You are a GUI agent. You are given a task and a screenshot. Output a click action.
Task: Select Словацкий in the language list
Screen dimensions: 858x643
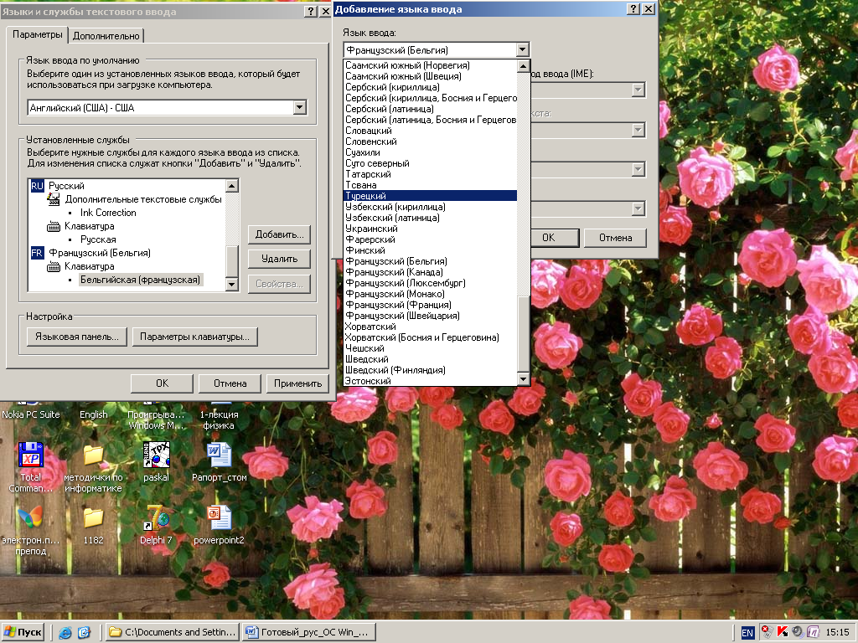[x=430, y=131]
